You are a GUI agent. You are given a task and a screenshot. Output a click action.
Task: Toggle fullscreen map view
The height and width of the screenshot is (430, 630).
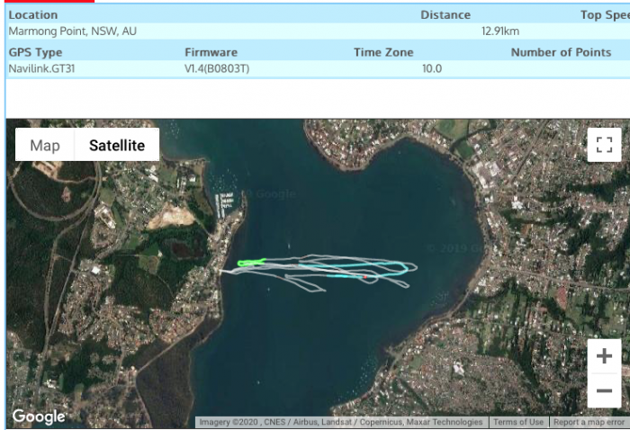[x=604, y=145]
